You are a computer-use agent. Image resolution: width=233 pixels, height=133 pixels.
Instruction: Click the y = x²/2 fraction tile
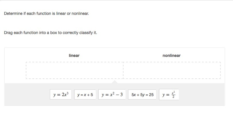[x=169, y=95]
